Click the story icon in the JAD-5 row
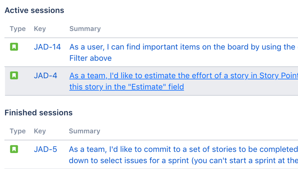Viewport: 298px width, 169px height. pos(14,149)
